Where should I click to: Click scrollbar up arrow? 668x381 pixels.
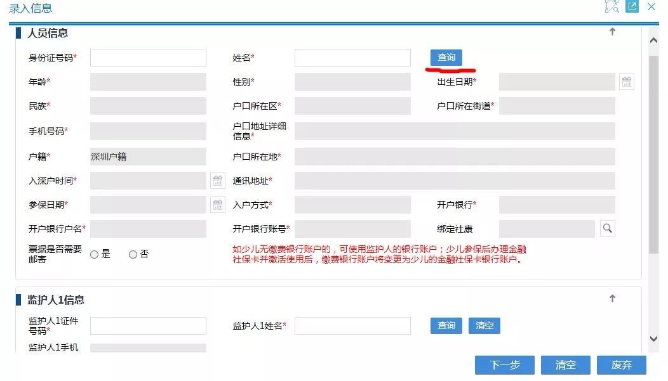(x=653, y=41)
